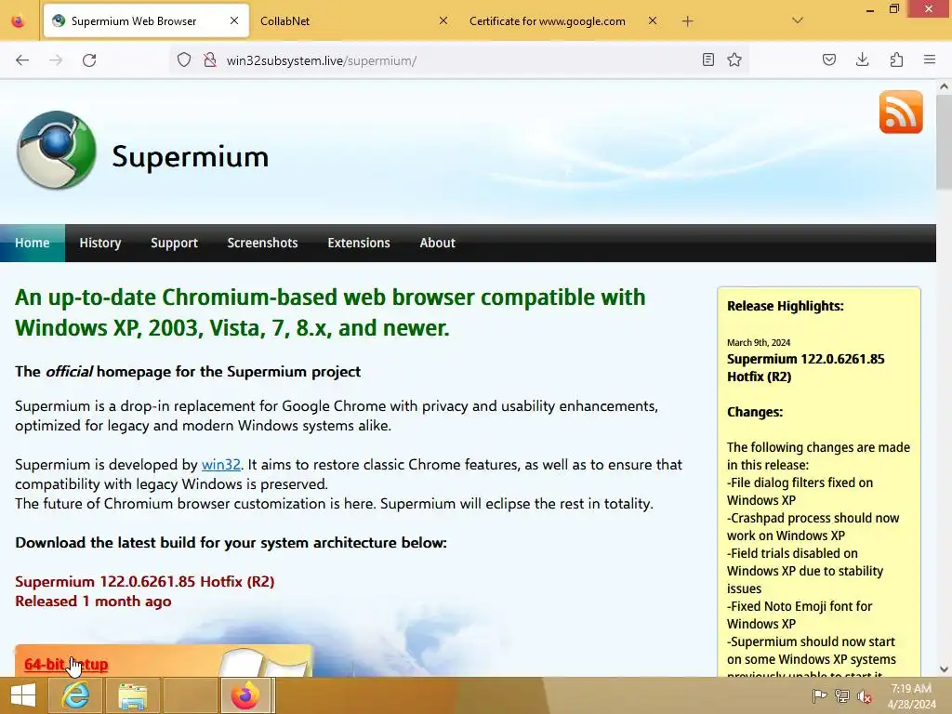This screenshot has height=714, width=952.
Task: Select the Supermium Web Browser tab
Action: 146,21
